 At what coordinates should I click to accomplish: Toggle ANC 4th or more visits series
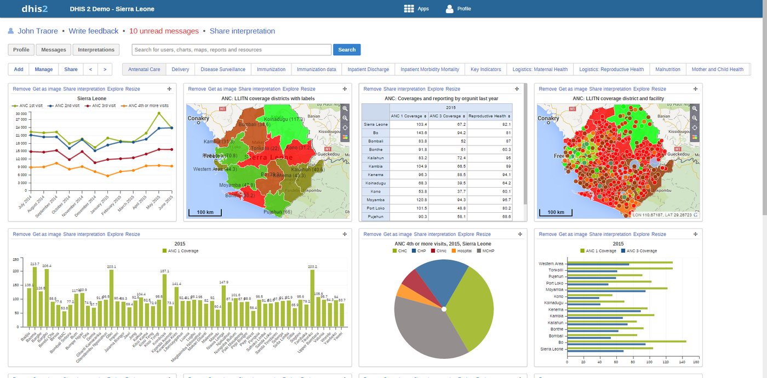coord(145,106)
